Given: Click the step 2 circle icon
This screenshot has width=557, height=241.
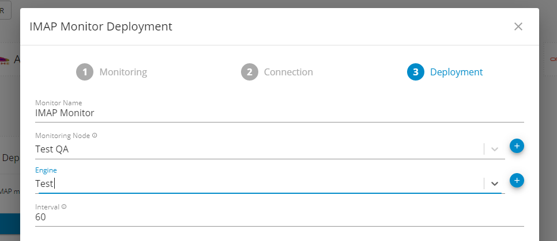Looking at the screenshot, I should tap(249, 72).
